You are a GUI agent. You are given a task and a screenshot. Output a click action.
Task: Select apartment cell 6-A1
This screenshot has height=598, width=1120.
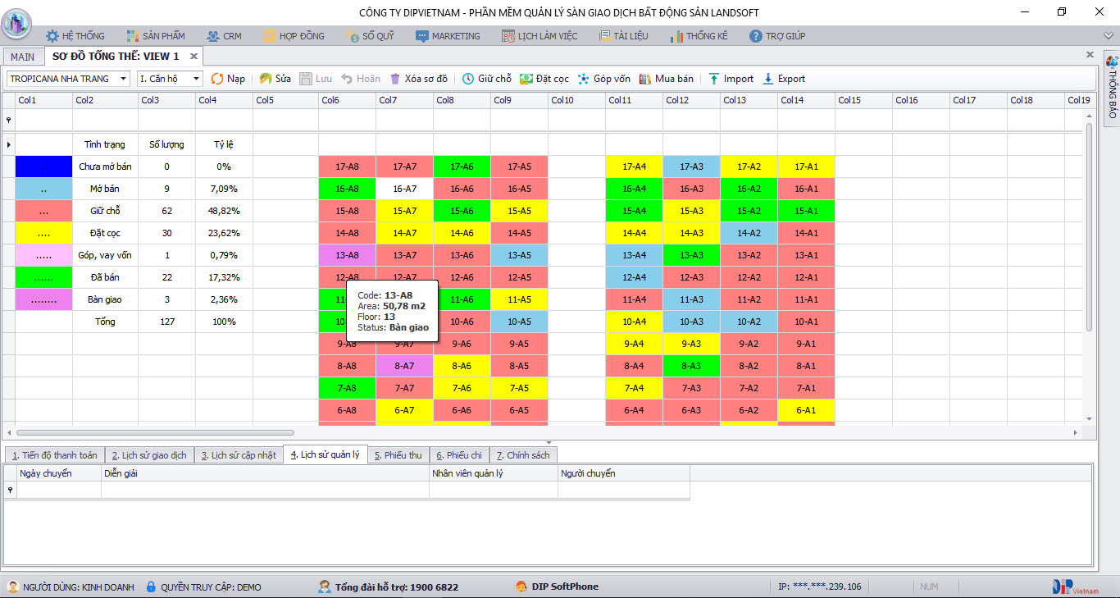tap(806, 410)
